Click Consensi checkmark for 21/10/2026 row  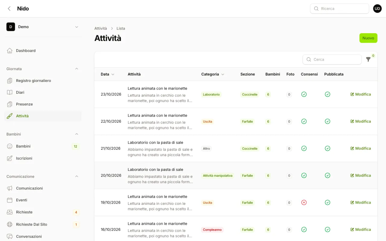pyautogui.click(x=304, y=148)
